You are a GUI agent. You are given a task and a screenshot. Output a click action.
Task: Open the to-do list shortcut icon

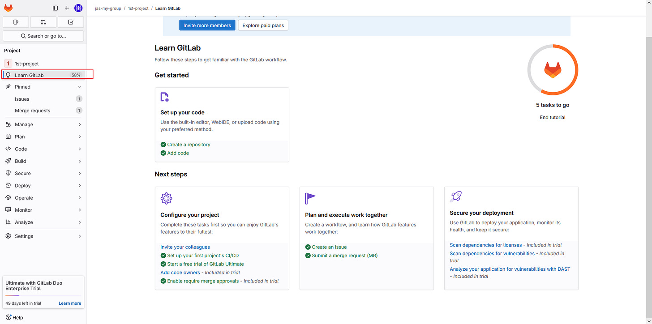coord(71,22)
